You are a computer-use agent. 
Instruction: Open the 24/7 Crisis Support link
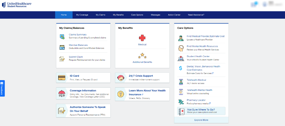pos(141,76)
